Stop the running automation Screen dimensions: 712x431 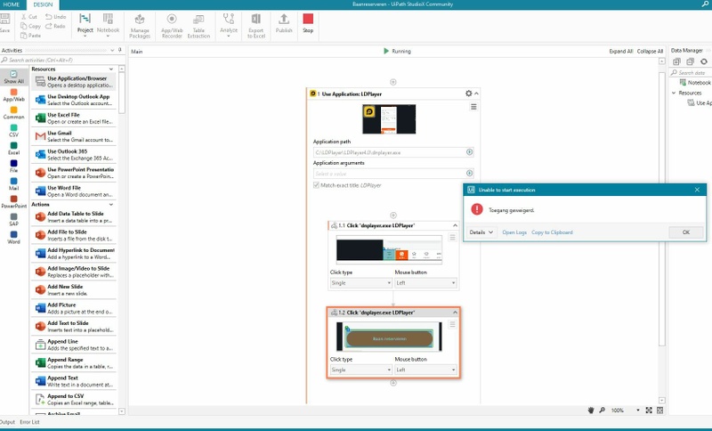(308, 23)
